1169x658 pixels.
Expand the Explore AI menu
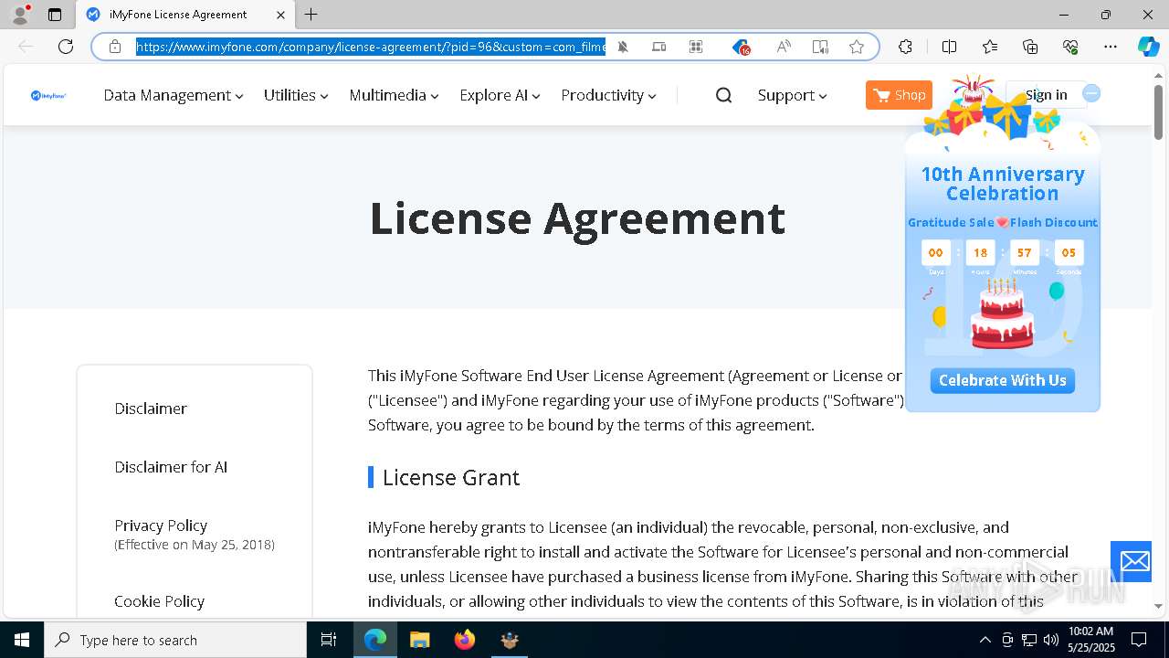click(500, 95)
